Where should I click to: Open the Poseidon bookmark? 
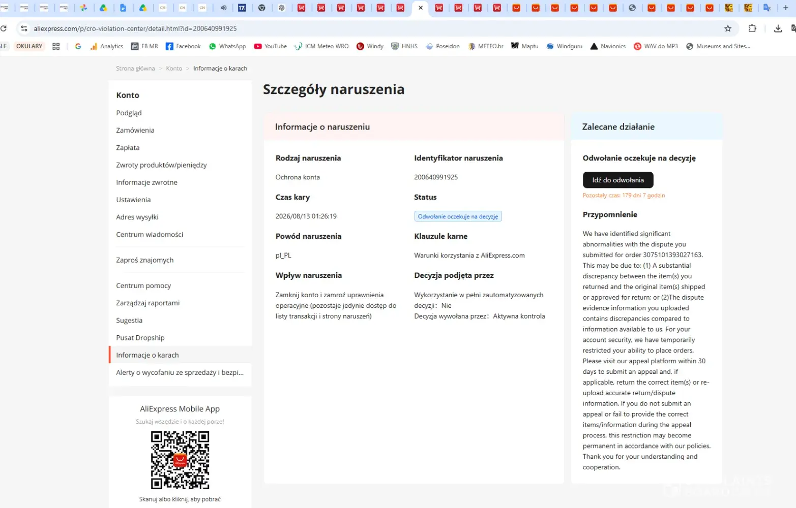point(443,46)
